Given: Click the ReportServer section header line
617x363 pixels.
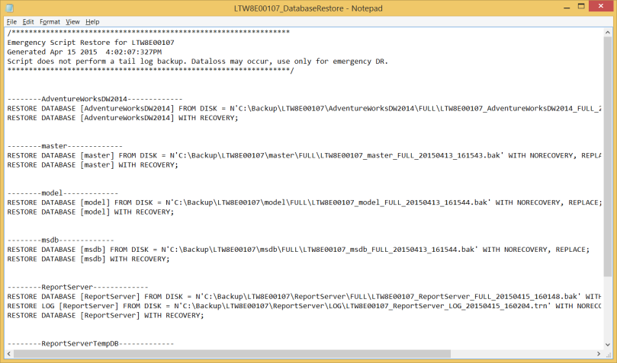Looking at the screenshot, I should click(78, 287).
